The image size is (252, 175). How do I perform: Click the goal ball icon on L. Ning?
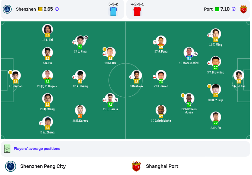pos(86,38)
